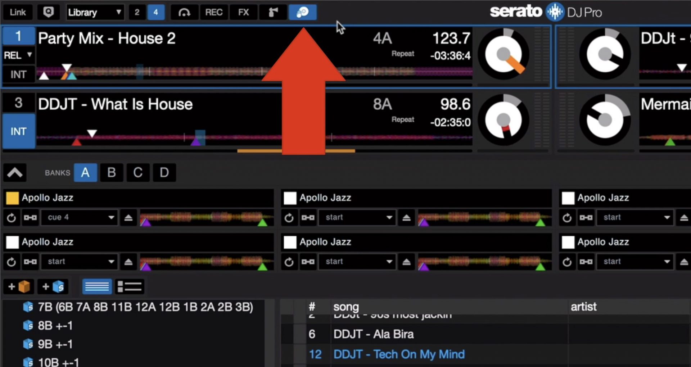Open the cue 4 play-from dropdown
Viewport: 691px width, 367px height.
pyautogui.click(x=80, y=218)
